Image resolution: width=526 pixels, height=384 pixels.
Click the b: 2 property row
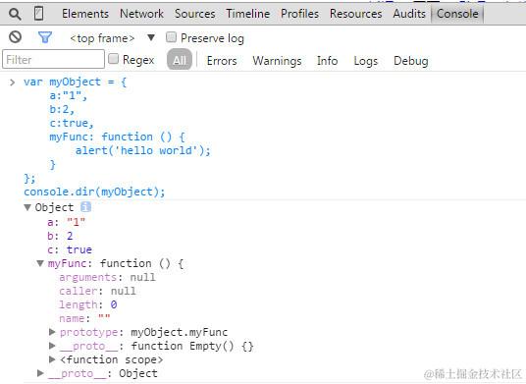click(x=60, y=236)
